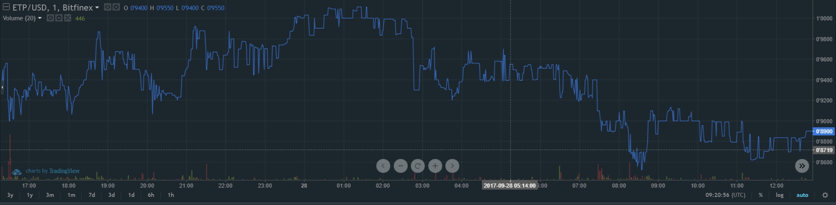Screen dimensions: 836x205
Task: Expand ETP/USD Bitfinex legend dropdown arrow
Action: point(97,8)
